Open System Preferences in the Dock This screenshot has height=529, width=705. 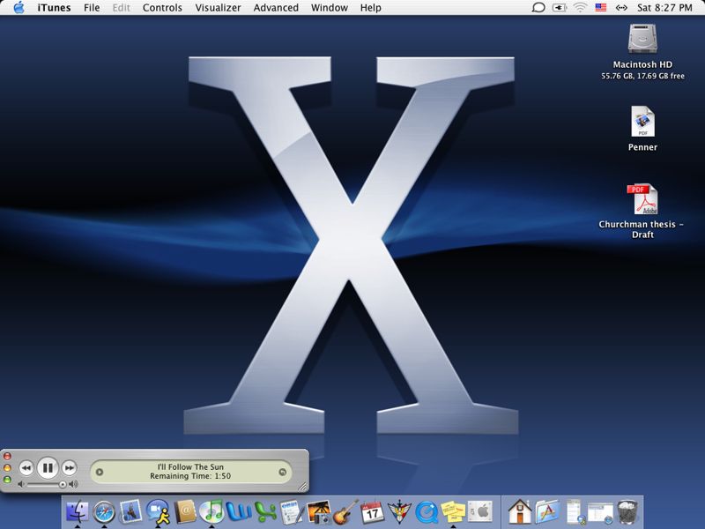pos(479,511)
